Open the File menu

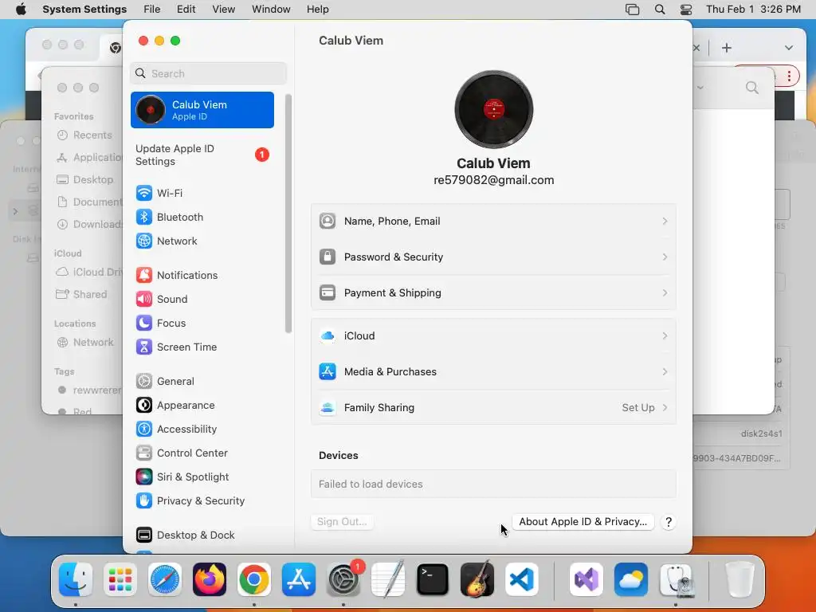click(x=152, y=10)
